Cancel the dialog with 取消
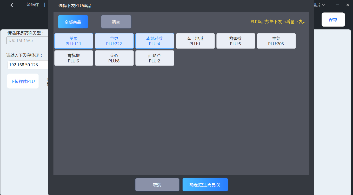 (x=157, y=185)
